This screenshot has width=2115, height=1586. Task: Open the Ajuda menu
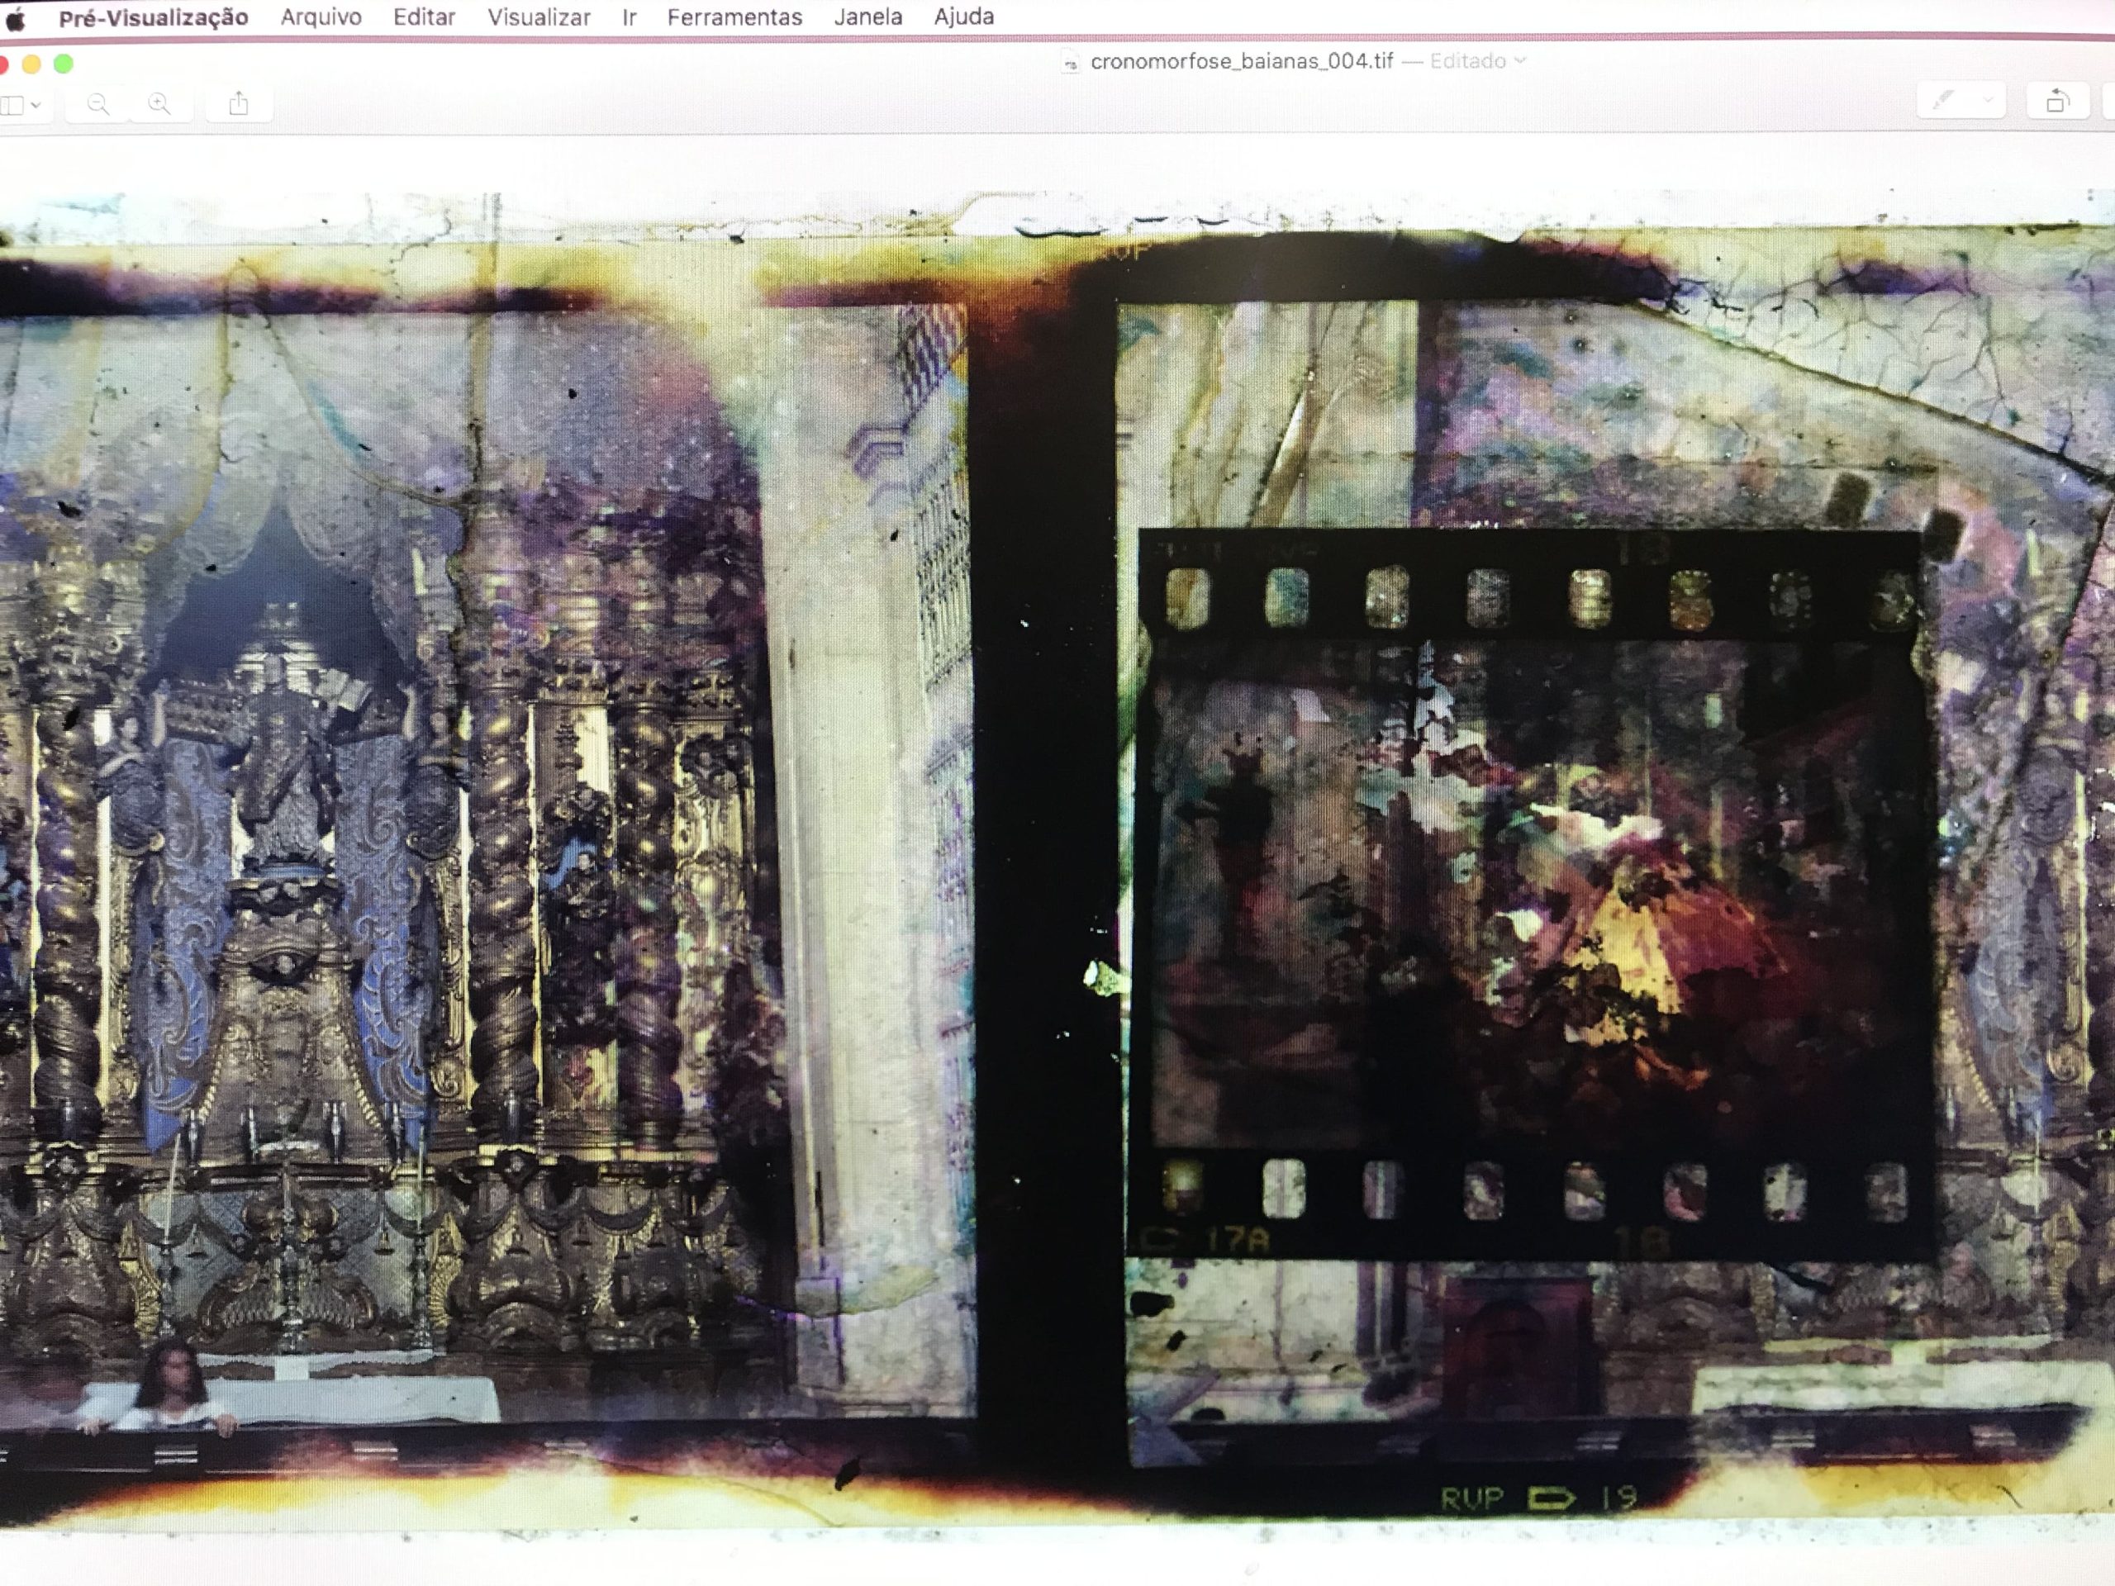pos(964,17)
